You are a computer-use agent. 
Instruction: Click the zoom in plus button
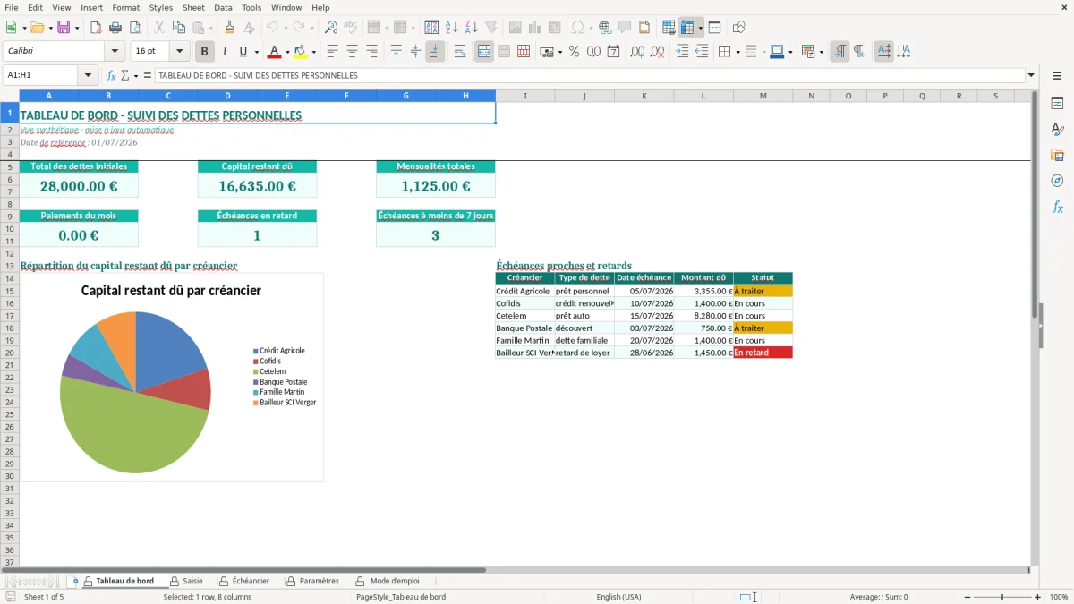(x=1038, y=597)
